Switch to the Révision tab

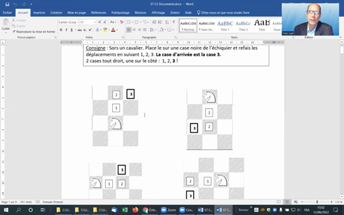pyautogui.click(x=140, y=12)
